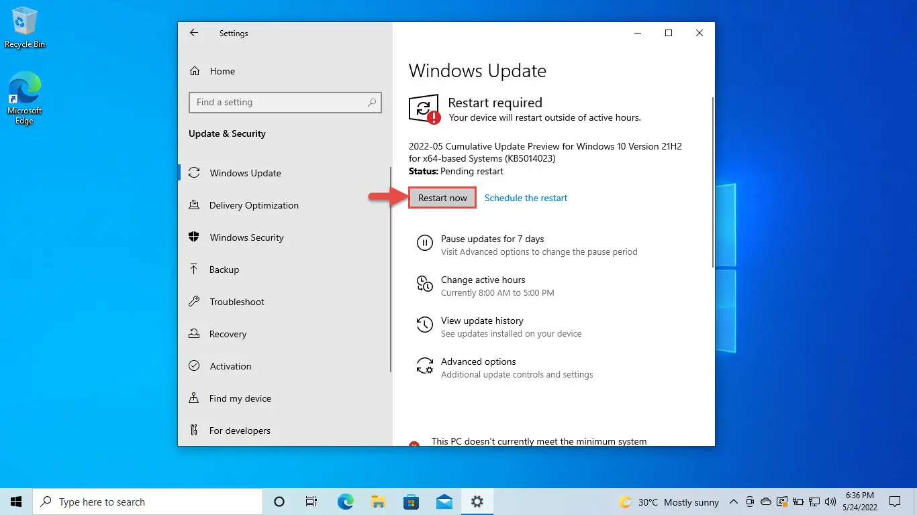Open Change active hours
This screenshot has height=515, width=917.
pyautogui.click(x=483, y=280)
